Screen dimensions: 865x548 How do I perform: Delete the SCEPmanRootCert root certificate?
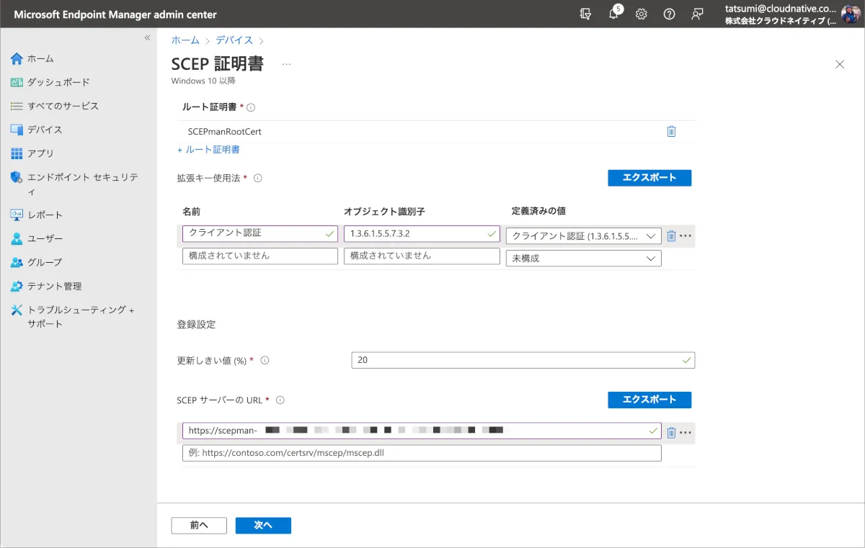click(x=671, y=131)
